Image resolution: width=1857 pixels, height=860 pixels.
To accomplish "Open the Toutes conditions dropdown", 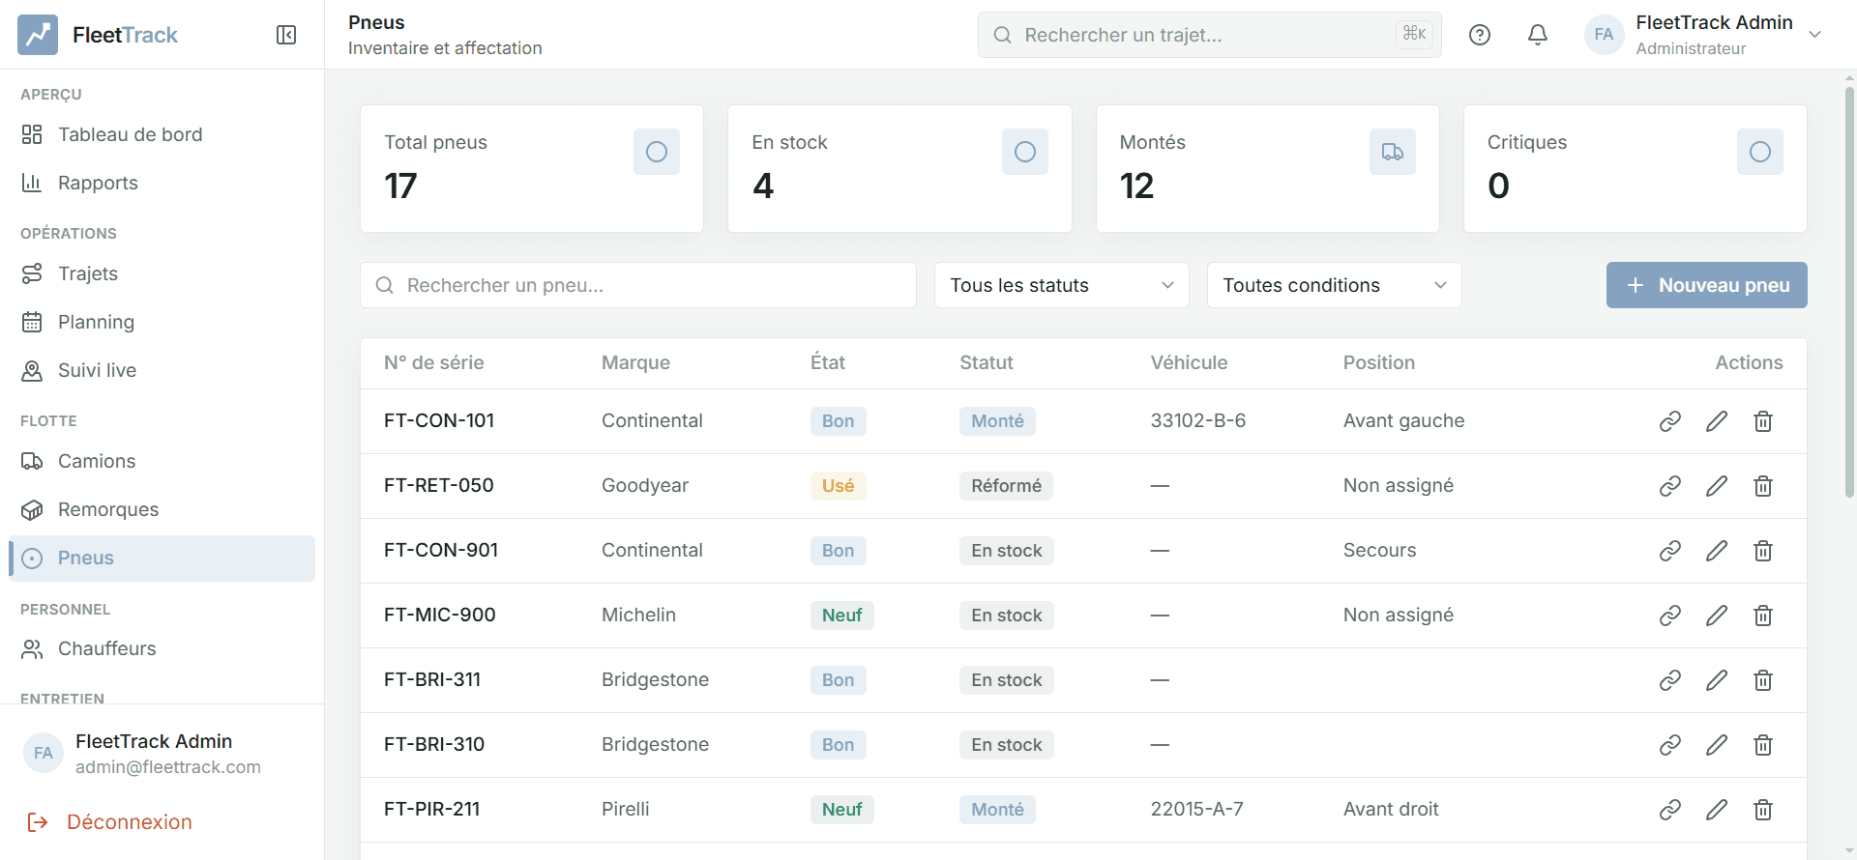I will [1334, 285].
